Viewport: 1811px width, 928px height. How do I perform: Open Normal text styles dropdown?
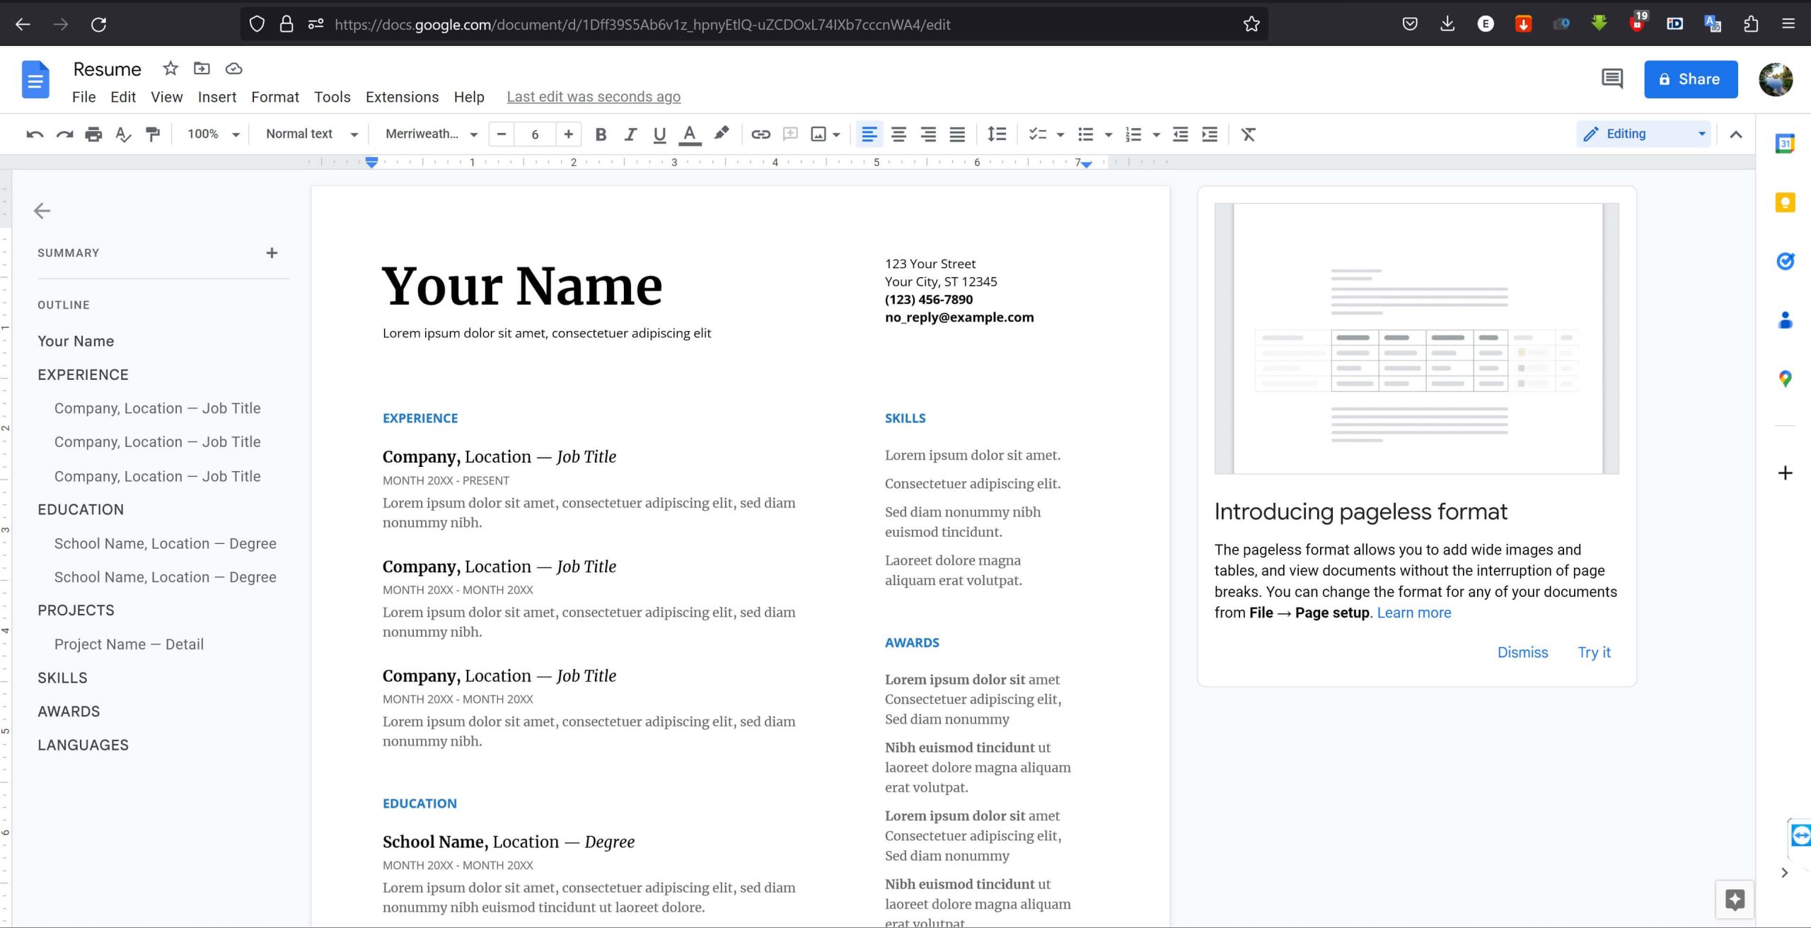pyautogui.click(x=311, y=134)
